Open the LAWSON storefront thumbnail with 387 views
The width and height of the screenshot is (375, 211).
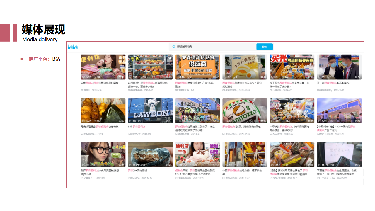click(150, 111)
